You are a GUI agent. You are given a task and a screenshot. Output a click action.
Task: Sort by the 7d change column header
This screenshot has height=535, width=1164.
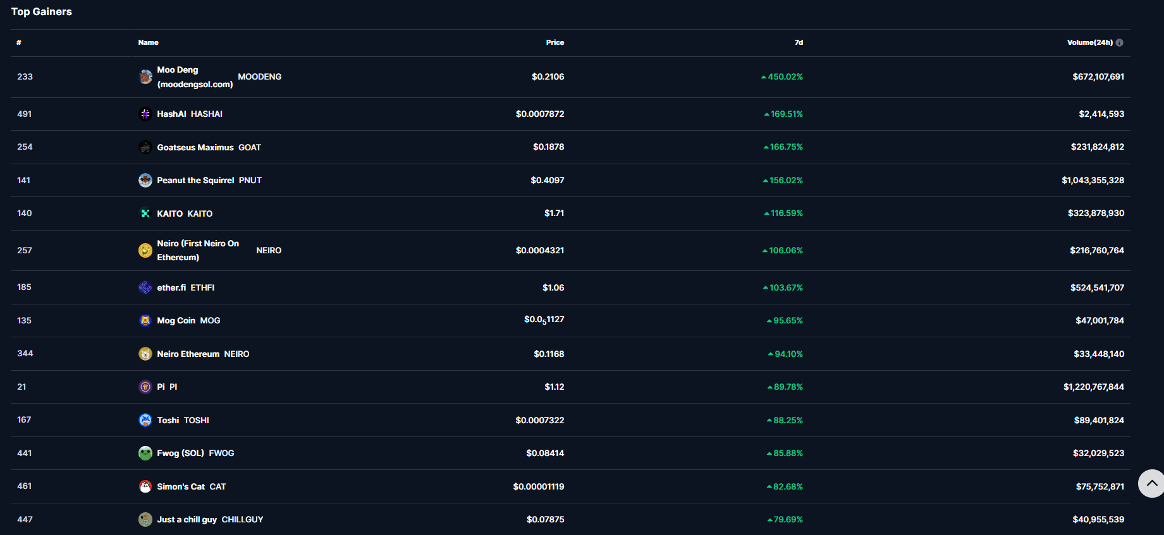[799, 43]
